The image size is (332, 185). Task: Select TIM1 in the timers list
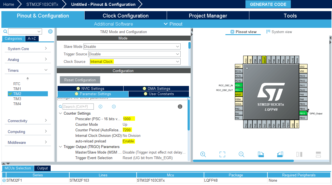tap(17, 89)
